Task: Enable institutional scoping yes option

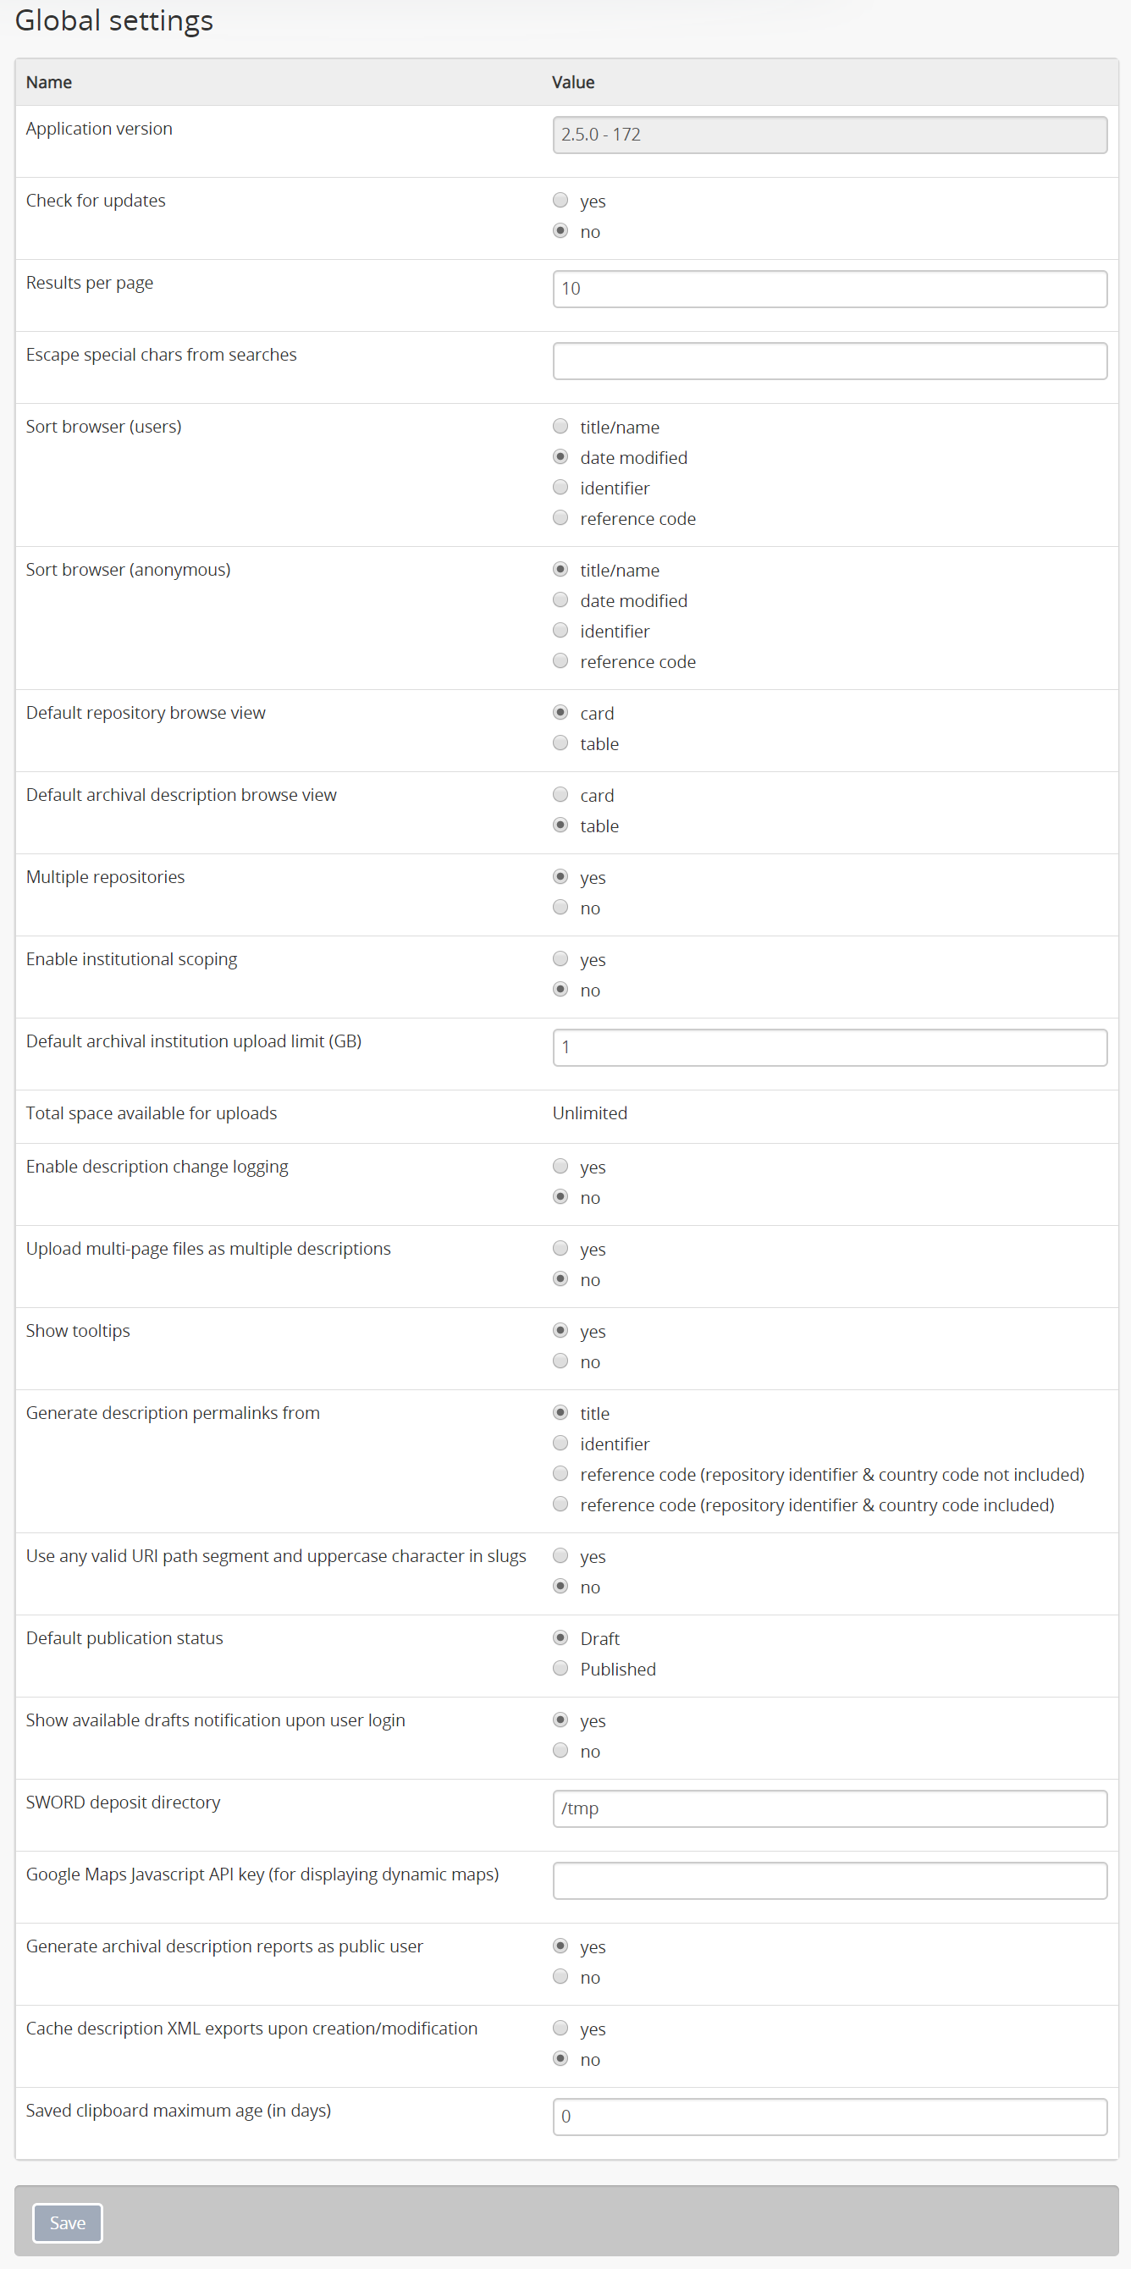Action: pyautogui.click(x=560, y=958)
